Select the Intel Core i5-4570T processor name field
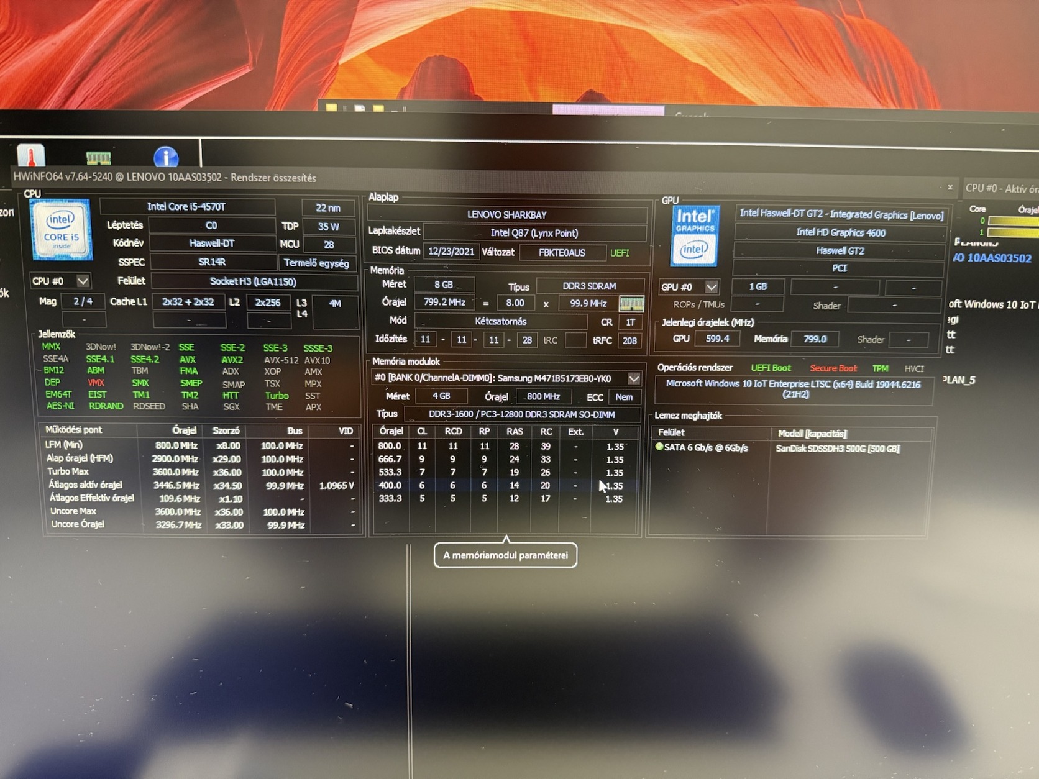 (186, 207)
